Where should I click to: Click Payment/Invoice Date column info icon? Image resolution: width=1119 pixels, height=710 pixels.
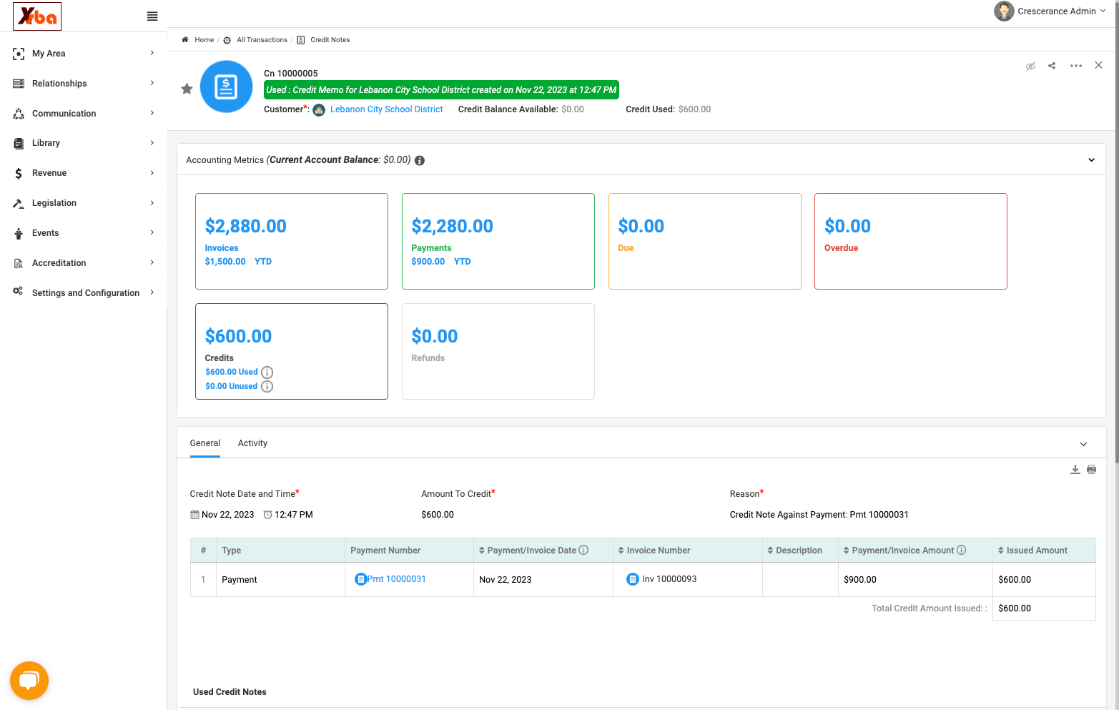[x=583, y=550]
